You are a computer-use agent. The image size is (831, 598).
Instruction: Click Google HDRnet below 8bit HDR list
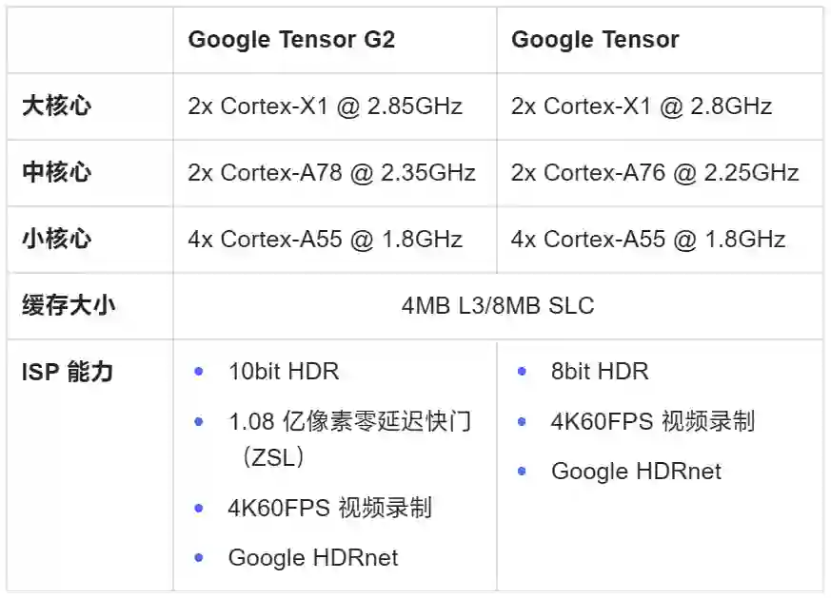coord(636,472)
